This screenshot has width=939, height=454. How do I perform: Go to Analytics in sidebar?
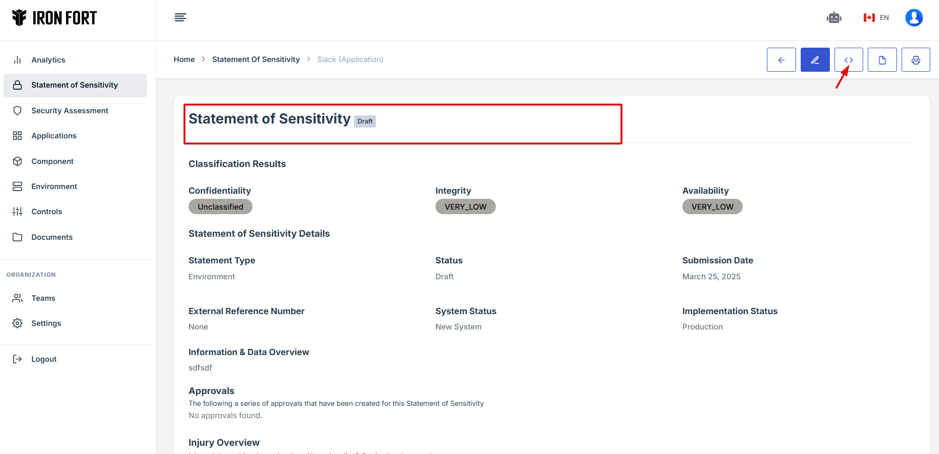48,60
